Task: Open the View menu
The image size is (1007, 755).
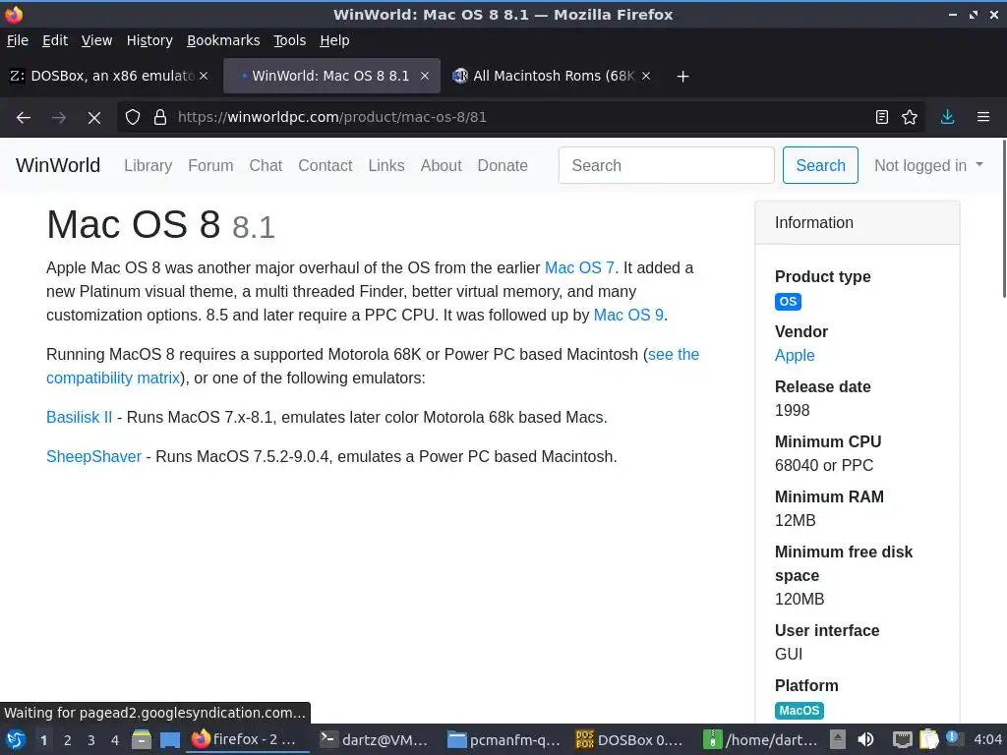Action: tap(96, 40)
